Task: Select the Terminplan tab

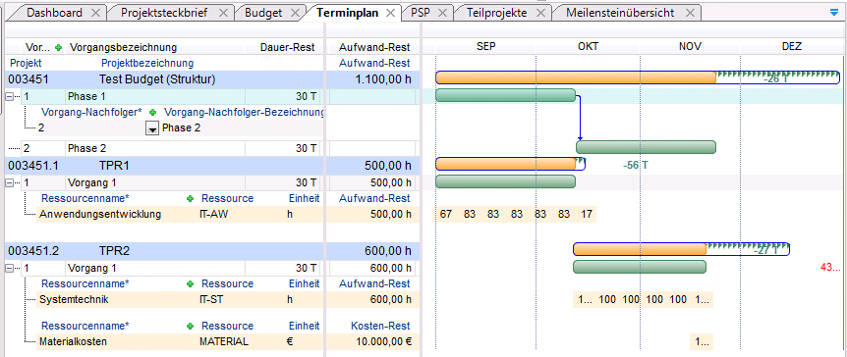Action: [347, 13]
